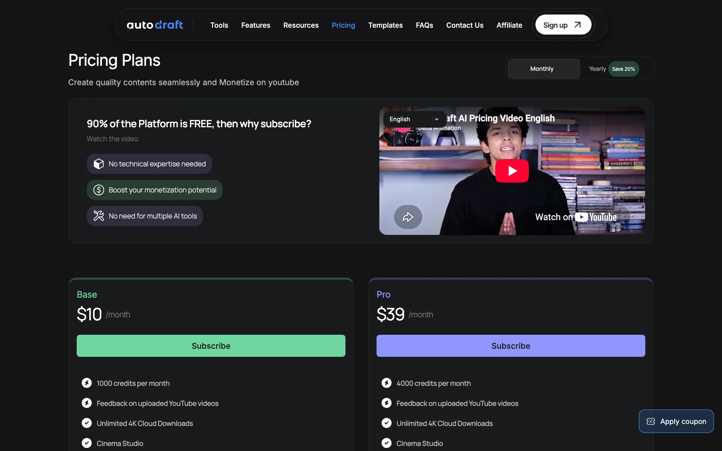Subscribe to the Pro plan
This screenshot has height=451, width=722.
click(511, 346)
